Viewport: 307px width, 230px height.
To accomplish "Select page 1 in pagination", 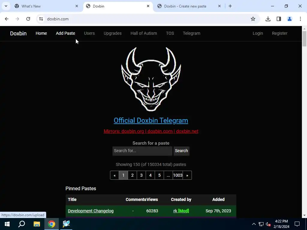I will pyautogui.click(x=123, y=175).
